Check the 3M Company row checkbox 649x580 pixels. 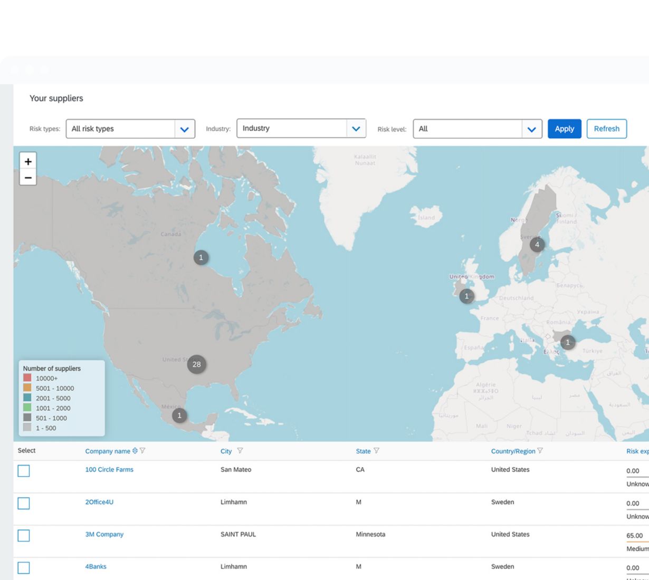point(24,536)
